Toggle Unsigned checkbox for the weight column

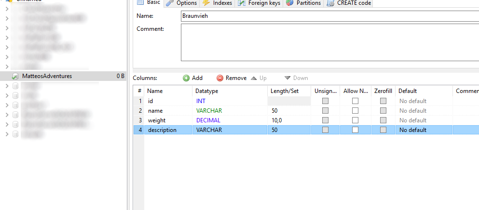pos(326,120)
